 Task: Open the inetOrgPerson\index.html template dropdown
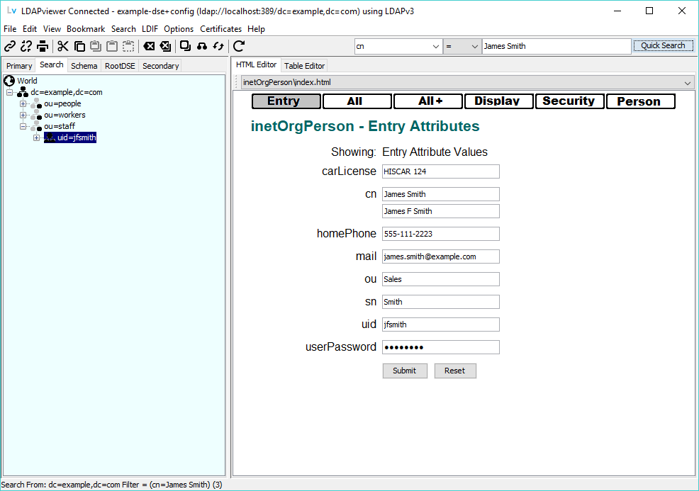pyautogui.click(x=688, y=82)
